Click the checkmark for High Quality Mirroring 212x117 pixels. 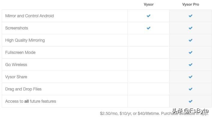pos(190,40)
